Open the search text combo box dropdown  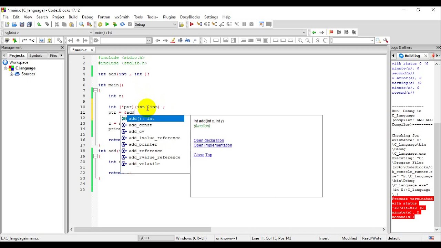point(148,41)
